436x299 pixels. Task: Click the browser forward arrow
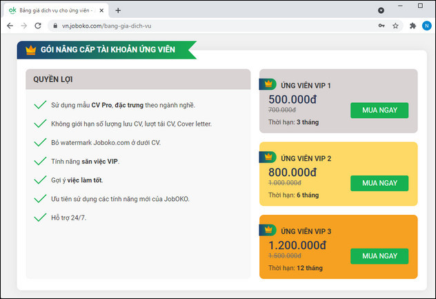pos(24,26)
